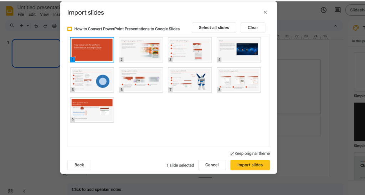This screenshot has width=365, height=195.
Task: Collapse filmstrip with the left chevron
Action: click(x=24, y=191)
